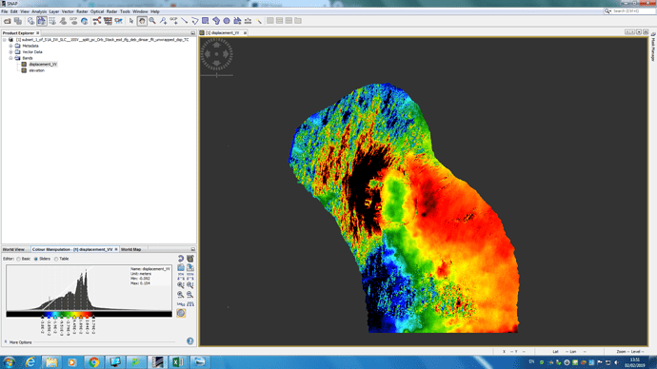
Task: Choose the arrow selection tool in toolbar
Action: (x=131, y=21)
